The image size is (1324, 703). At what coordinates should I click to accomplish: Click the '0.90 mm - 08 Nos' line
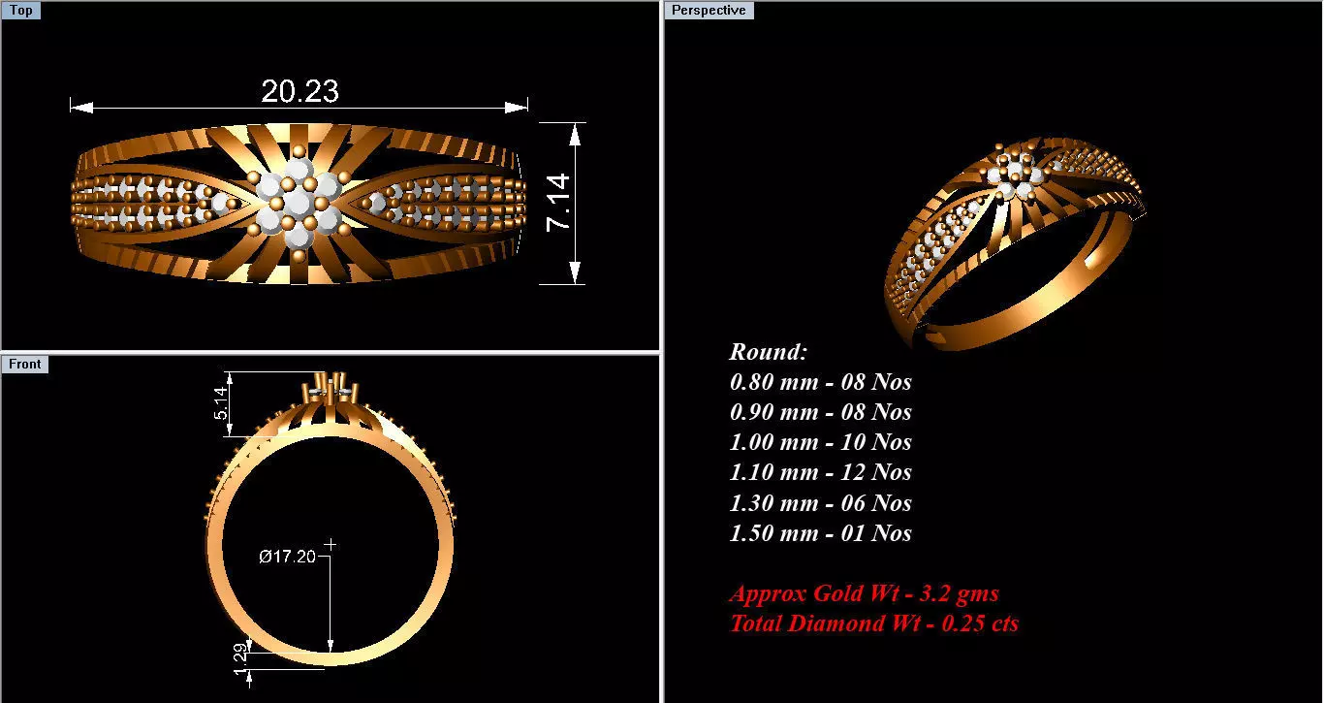click(821, 411)
